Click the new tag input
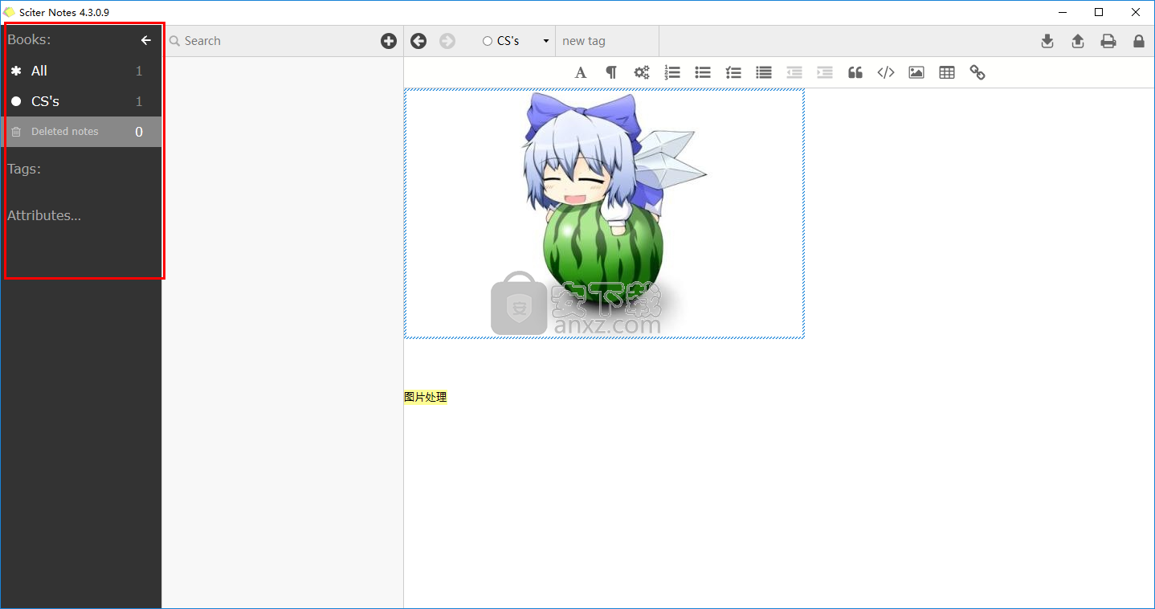This screenshot has width=1155, height=609. click(x=607, y=41)
